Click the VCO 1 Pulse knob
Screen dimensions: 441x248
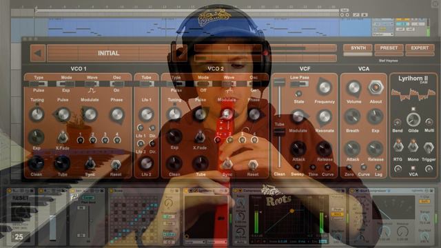pos(63,114)
